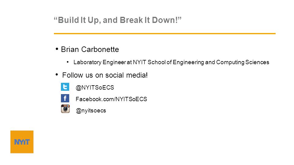Click the orange horizontal divider line
This screenshot has width=294, height=165.
coord(165,34)
